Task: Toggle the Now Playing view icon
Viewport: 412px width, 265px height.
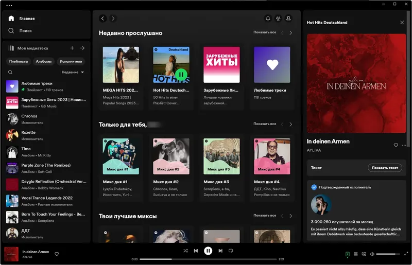Action: coord(347,254)
